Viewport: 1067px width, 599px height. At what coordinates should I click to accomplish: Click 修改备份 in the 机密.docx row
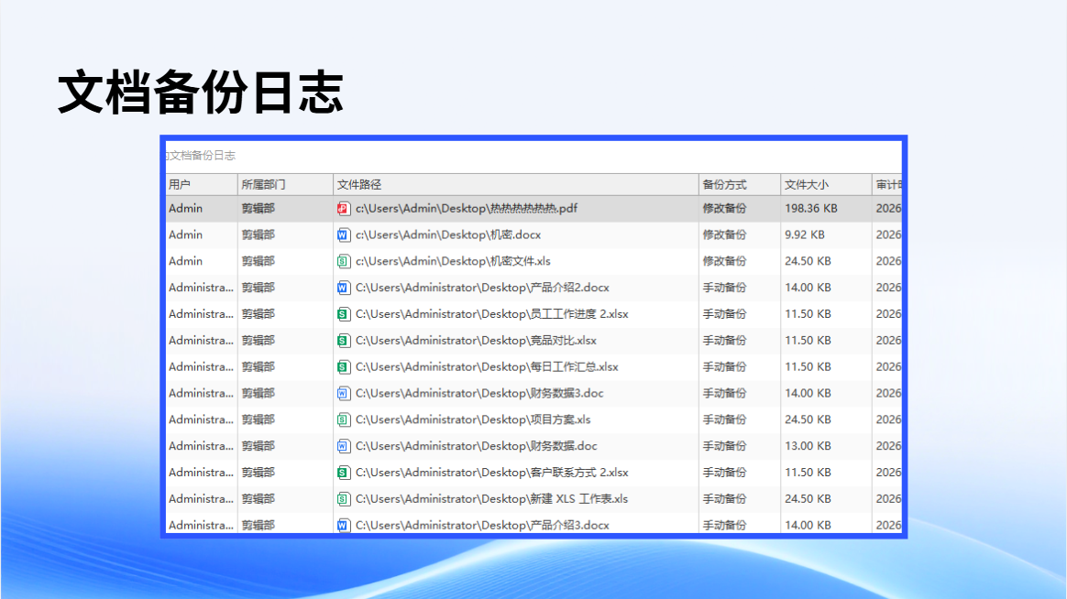[725, 235]
